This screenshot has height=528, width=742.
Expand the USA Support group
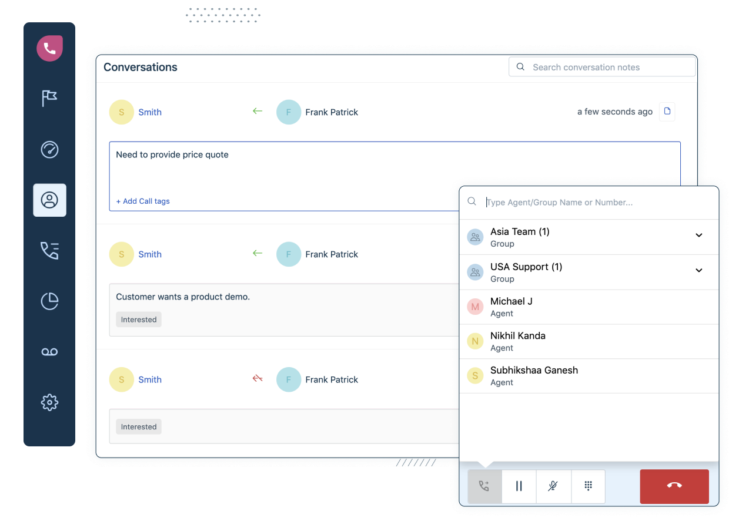(x=699, y=270)
